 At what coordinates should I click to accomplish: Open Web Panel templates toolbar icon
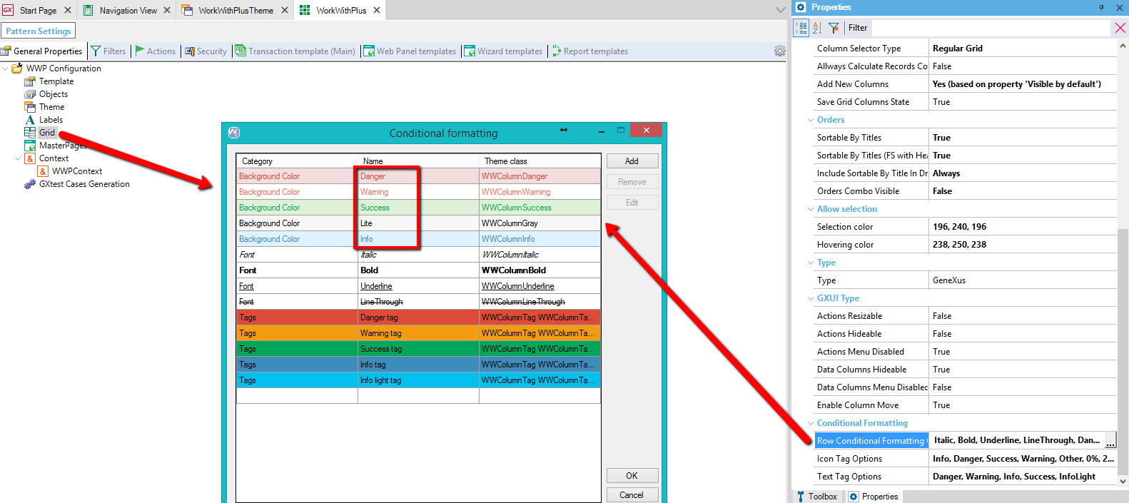click(x=369, y=51)
